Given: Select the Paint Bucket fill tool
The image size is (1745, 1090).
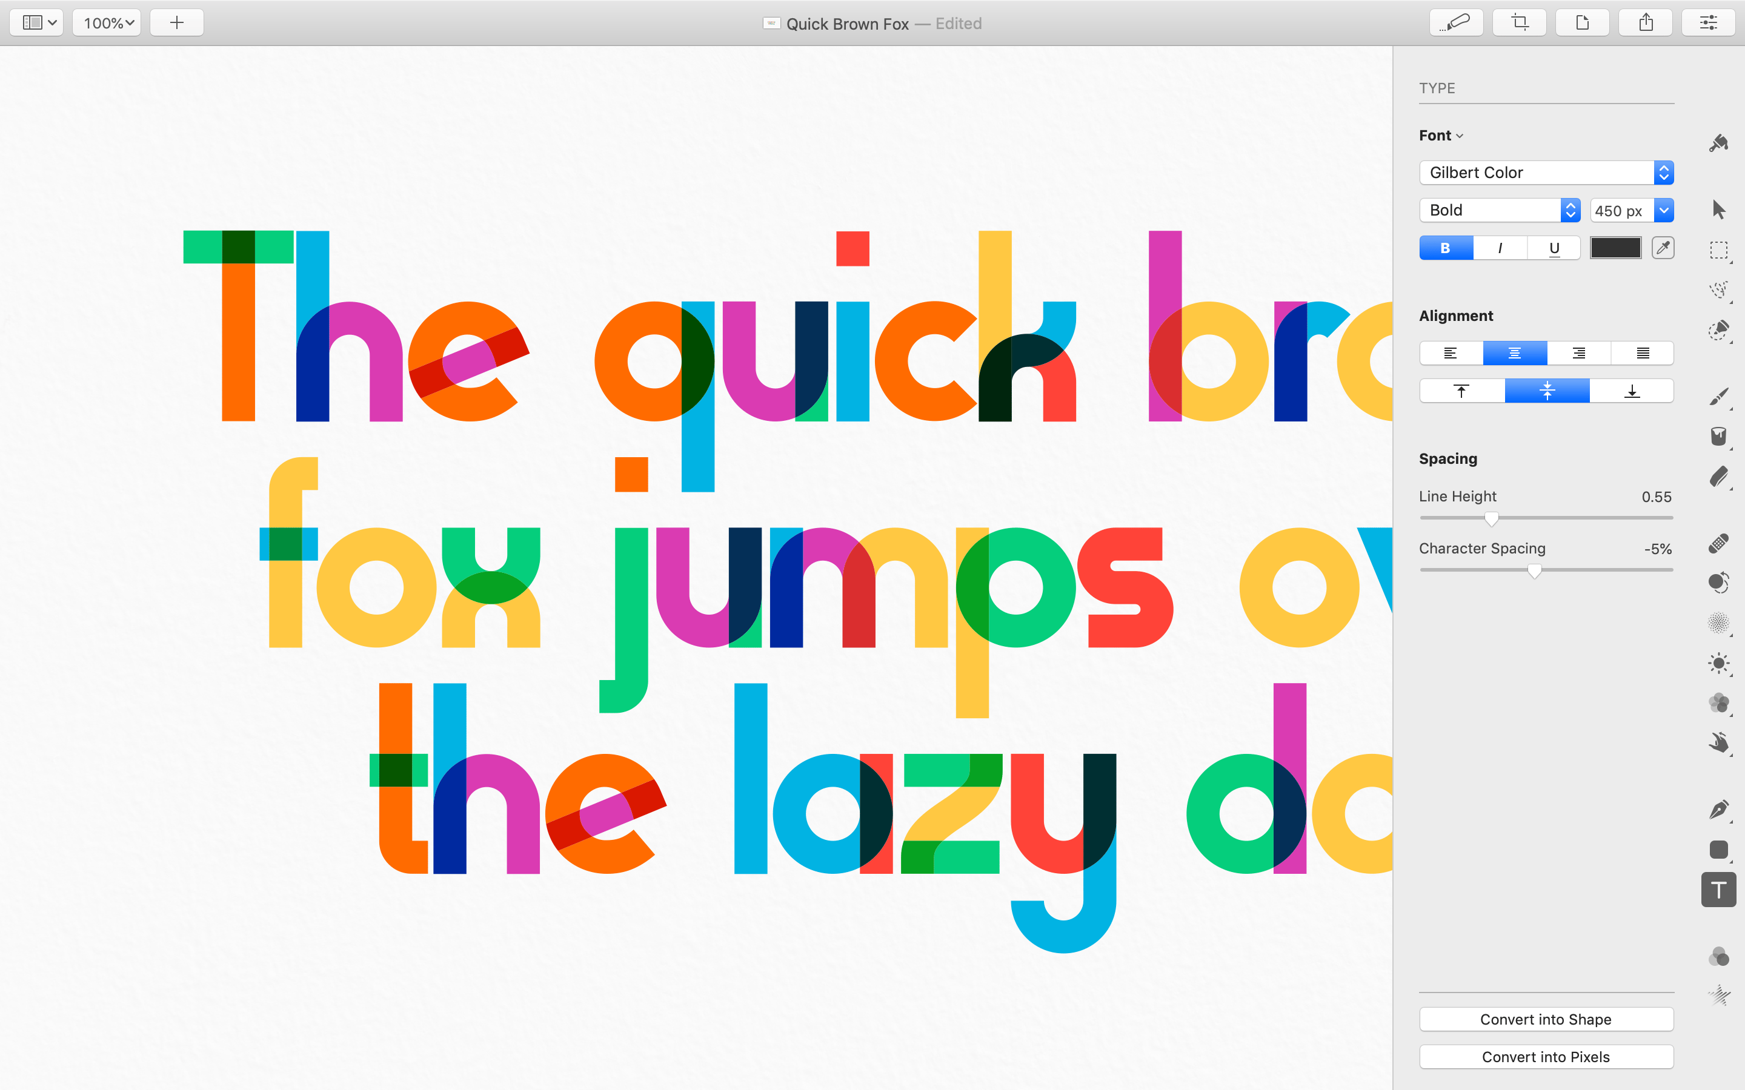Looking at the screenshot, I should coord(1718,436).
